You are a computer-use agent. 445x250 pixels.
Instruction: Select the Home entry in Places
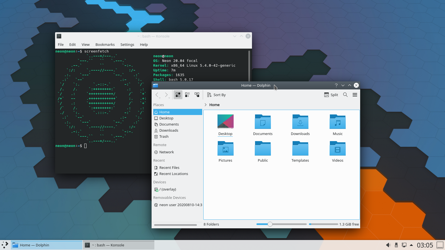click(x=164, y=112)
